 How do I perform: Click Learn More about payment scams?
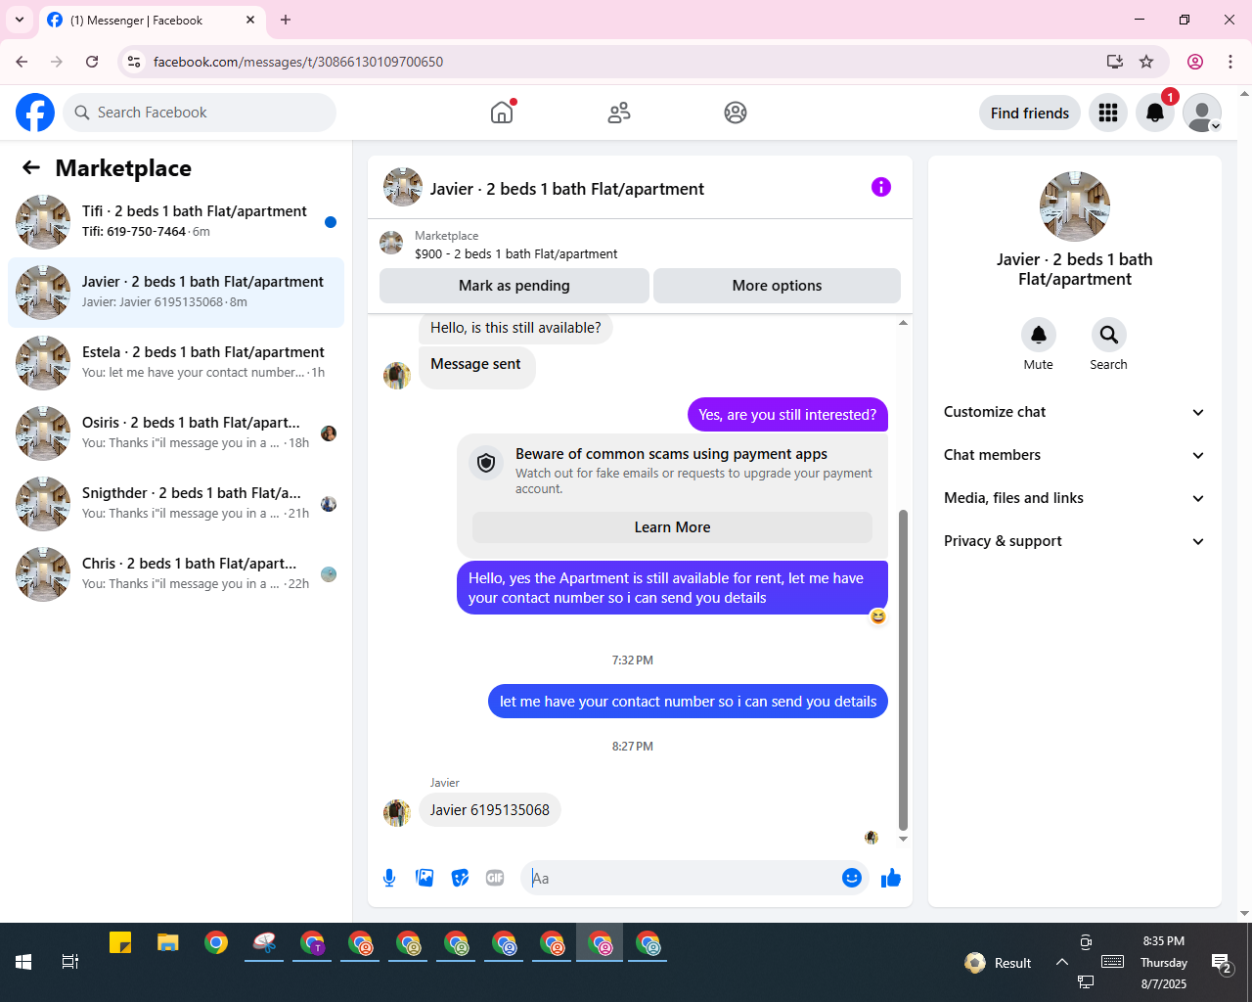(x=672, y=527)
